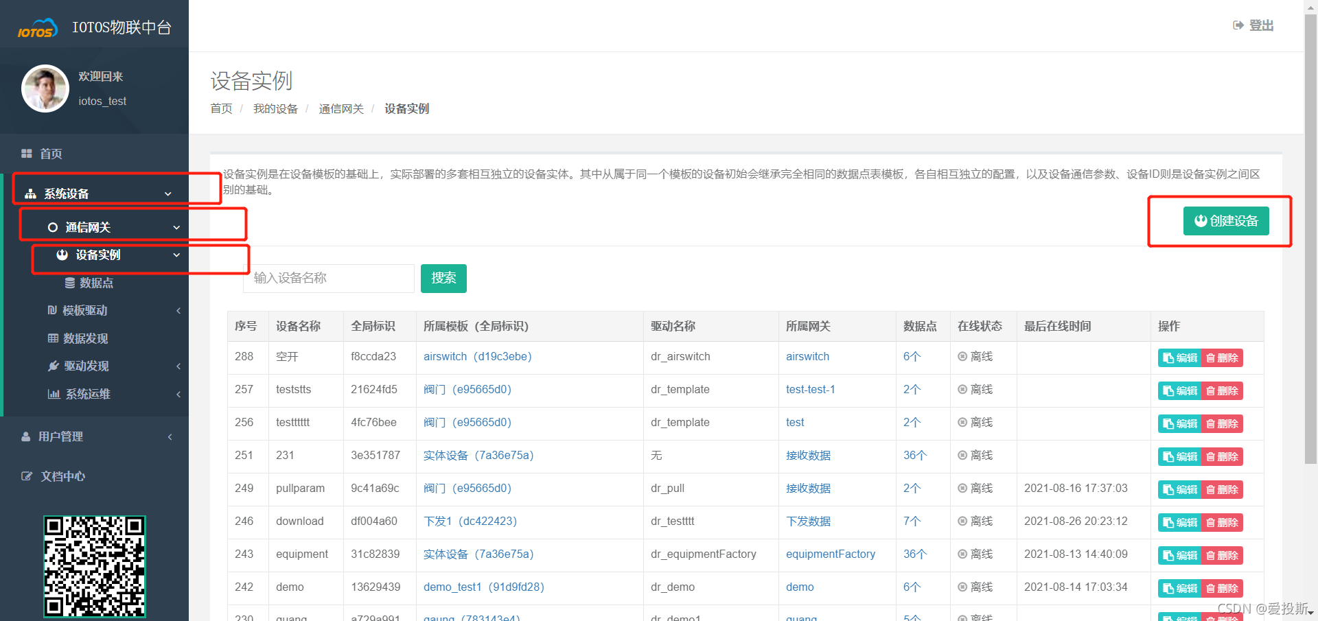
Task: Click the device name search field
Action: pyautogui.click(x=328, y=278)
